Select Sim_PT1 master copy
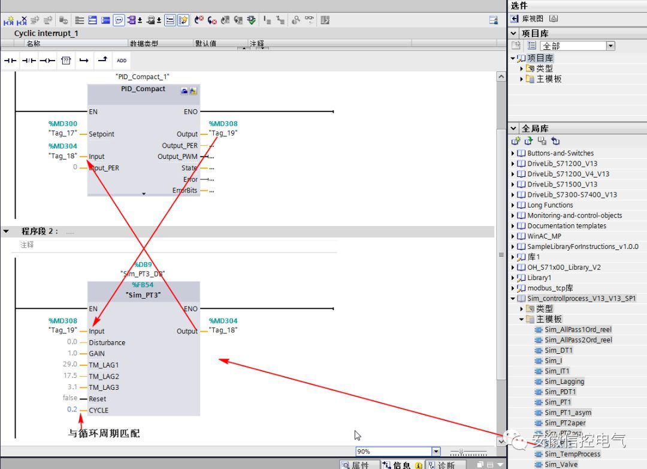This screenshot has height=469, width=647. 557,402
